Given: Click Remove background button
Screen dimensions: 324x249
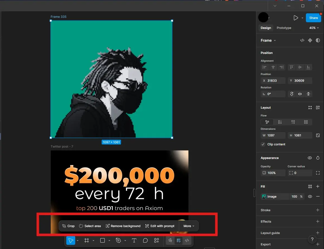Looking at the screenshot, I should (123, 226).
